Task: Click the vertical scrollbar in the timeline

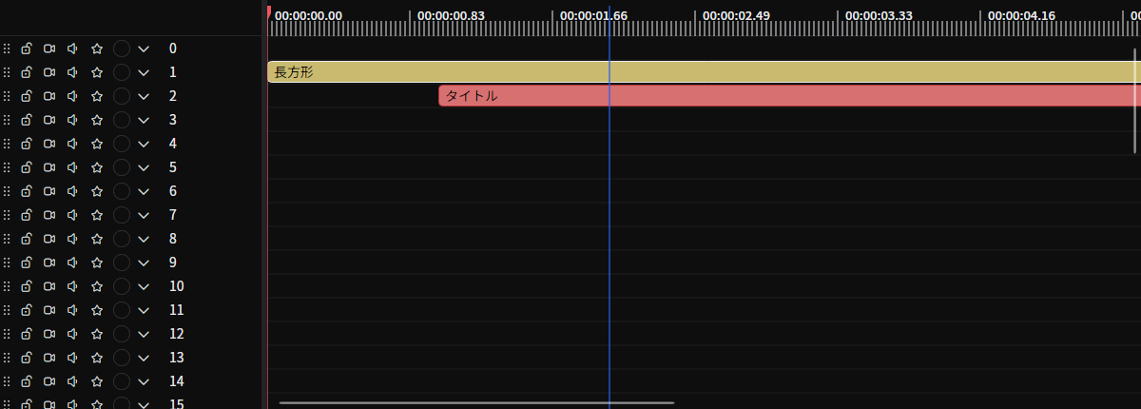Action: tap(1135, 100)
